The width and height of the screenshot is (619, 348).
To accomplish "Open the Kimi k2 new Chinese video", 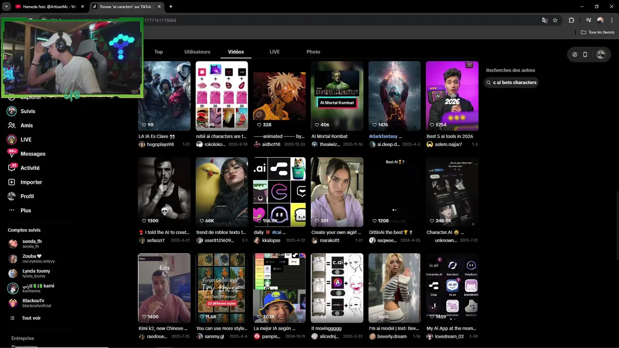I will click(x=164, y=288).
